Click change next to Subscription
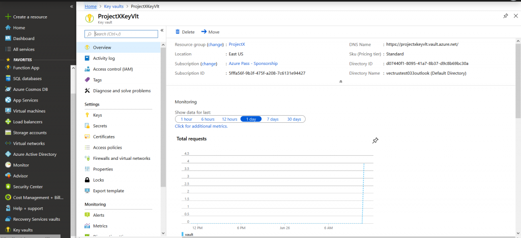Image resolution: width=521 pixels, height=238 pixels. coord(209,63)
